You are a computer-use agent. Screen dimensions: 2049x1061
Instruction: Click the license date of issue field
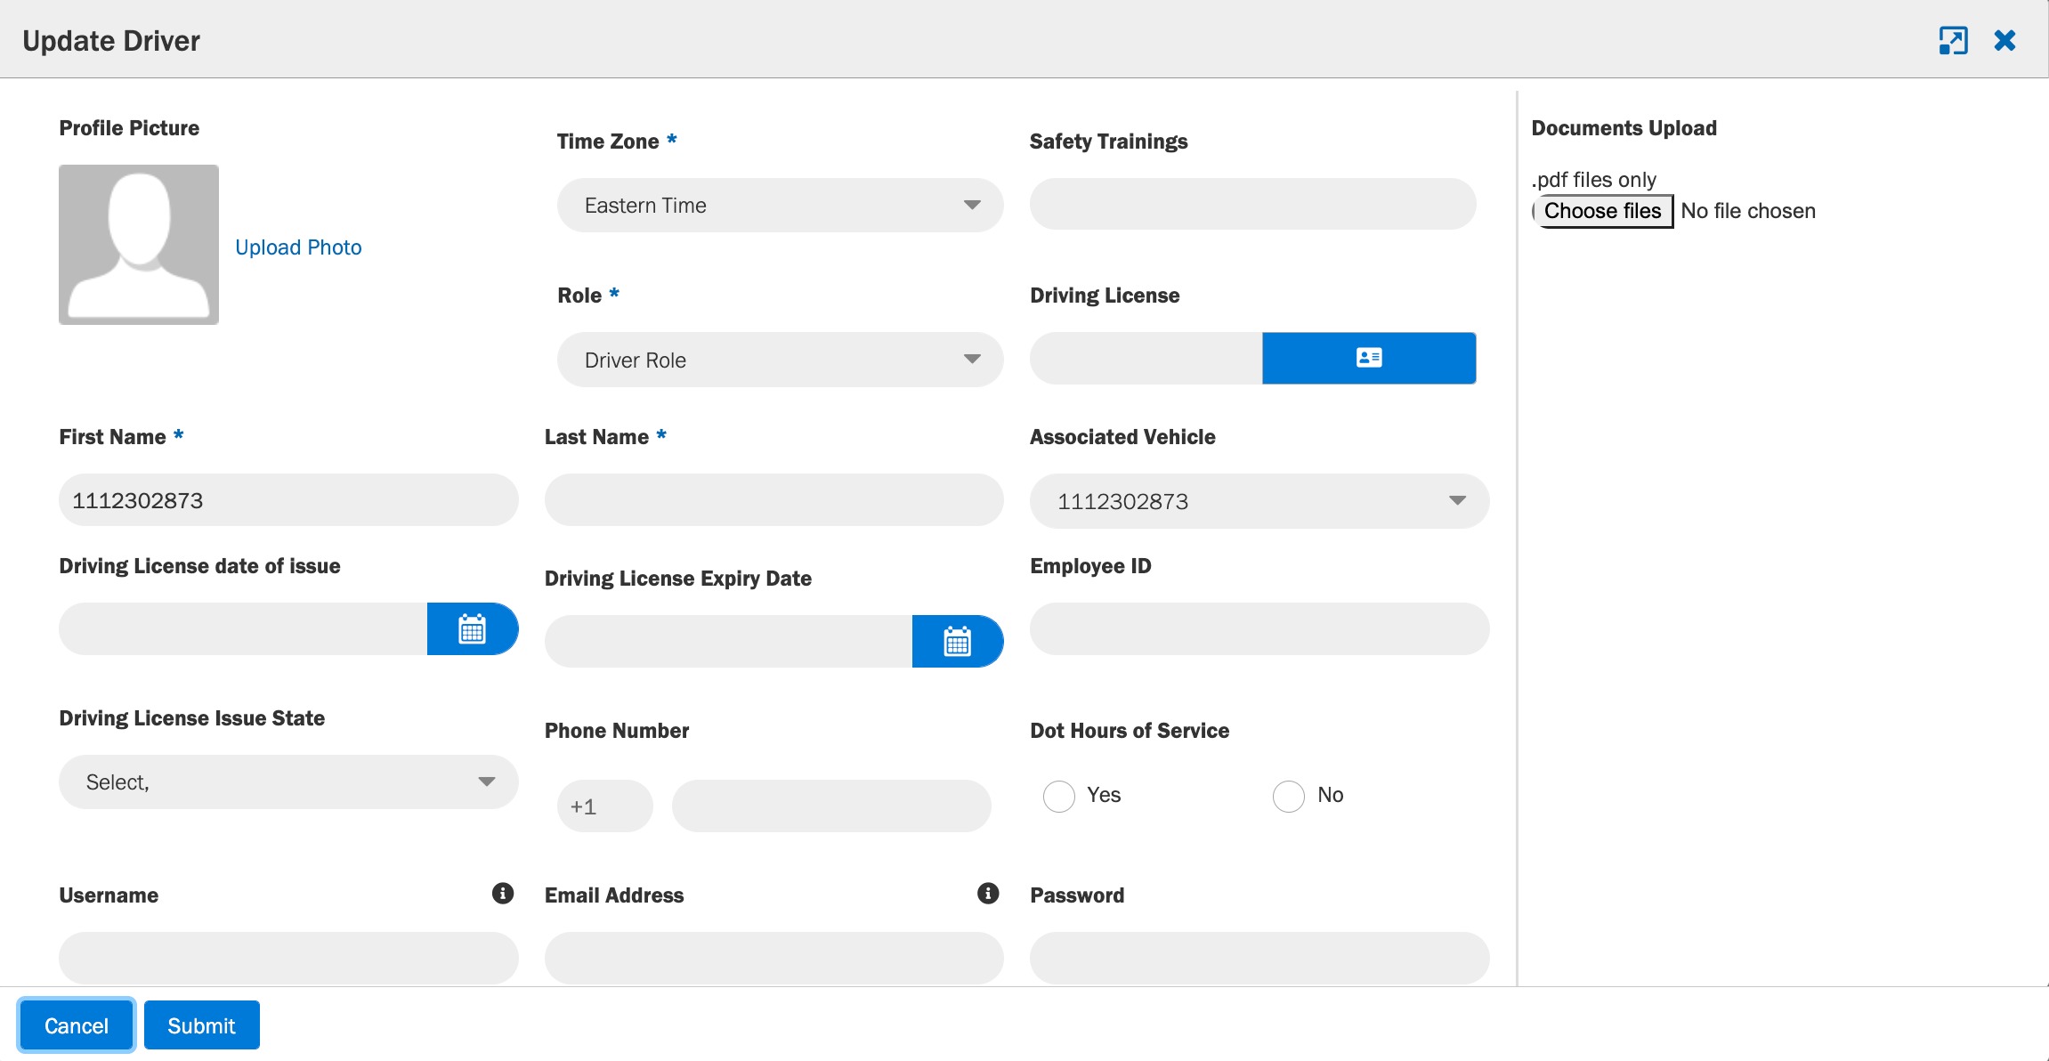tap(243, 629)
